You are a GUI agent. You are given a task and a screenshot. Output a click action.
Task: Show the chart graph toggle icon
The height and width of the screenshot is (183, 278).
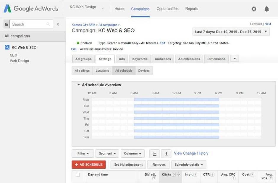click(x=154, y=154)
